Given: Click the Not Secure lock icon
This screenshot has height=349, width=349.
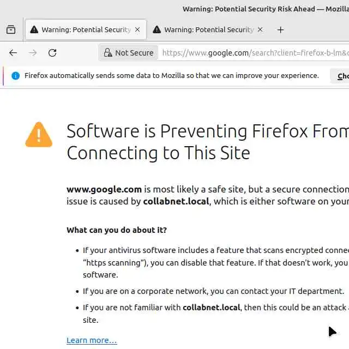Looking at the screenshot, I should click(107, 53).
